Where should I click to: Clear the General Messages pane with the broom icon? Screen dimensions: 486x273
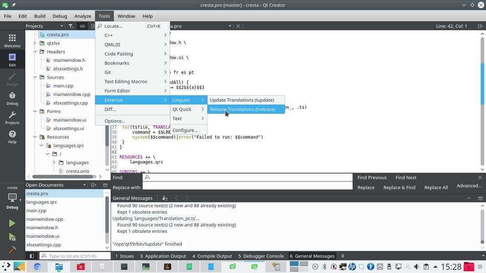(x=164, y=198)
